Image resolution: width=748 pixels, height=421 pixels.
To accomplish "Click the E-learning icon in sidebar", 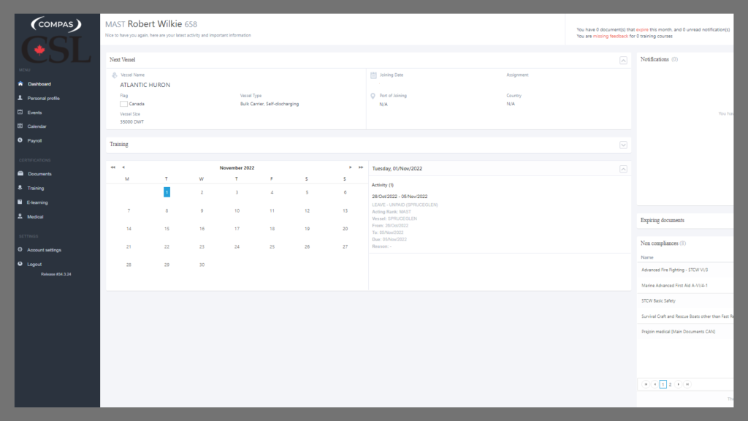I will click(x=20, y=202).
